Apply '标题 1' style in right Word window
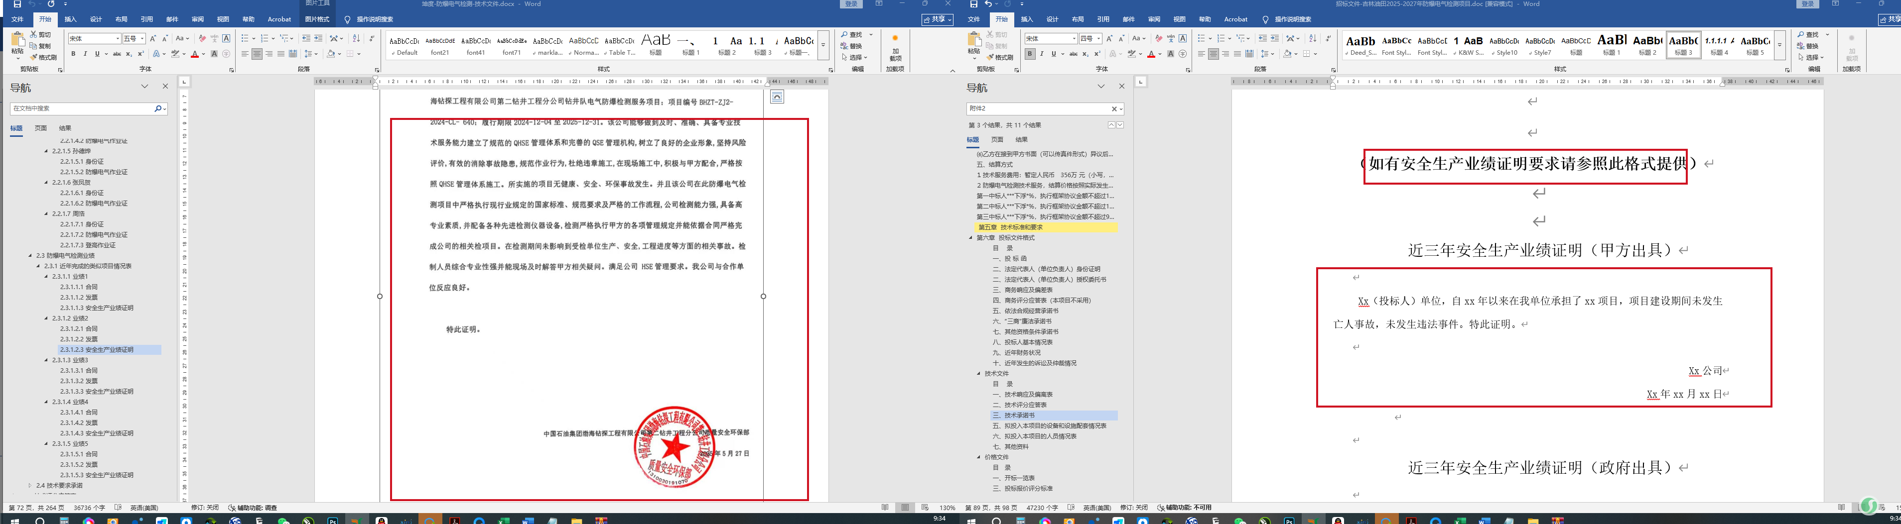The image size is (1901, 524). [1612, 45]
